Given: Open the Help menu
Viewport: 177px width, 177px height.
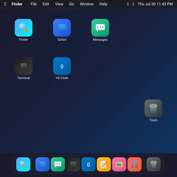Looking at the screenshot, I should click(103, 4).
